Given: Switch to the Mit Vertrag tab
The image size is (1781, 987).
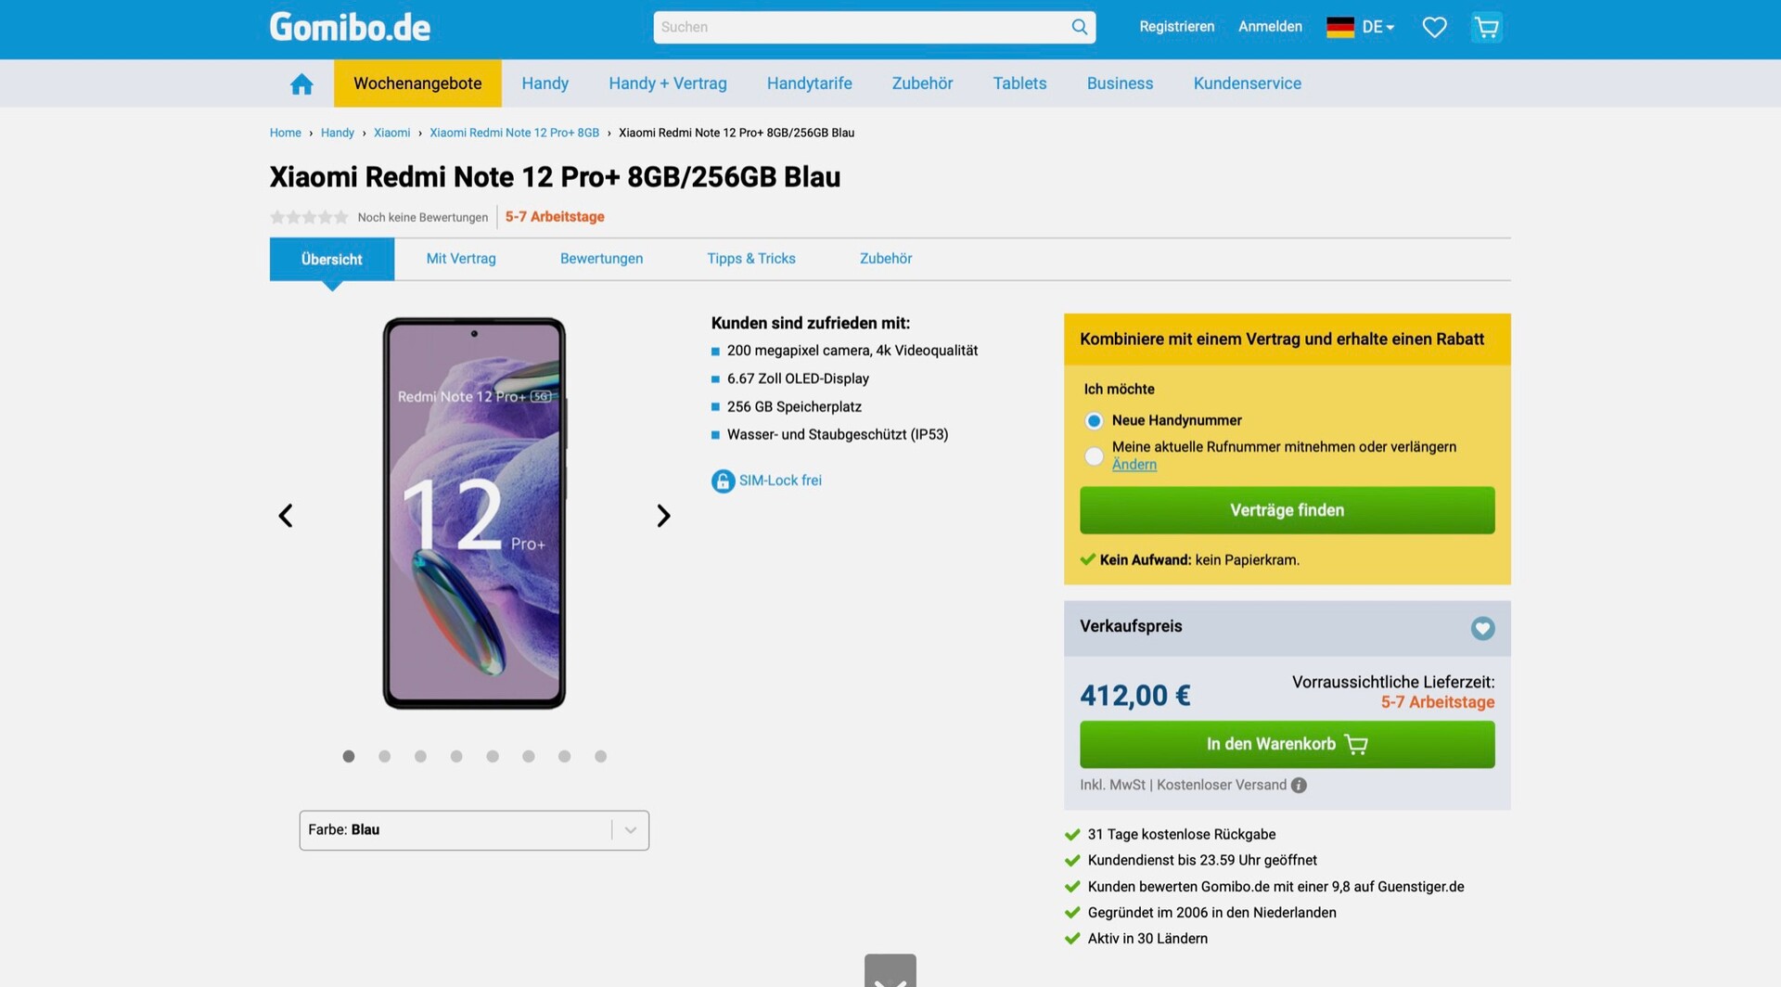Looking at the screenshot, I should (x=461, y=259).
